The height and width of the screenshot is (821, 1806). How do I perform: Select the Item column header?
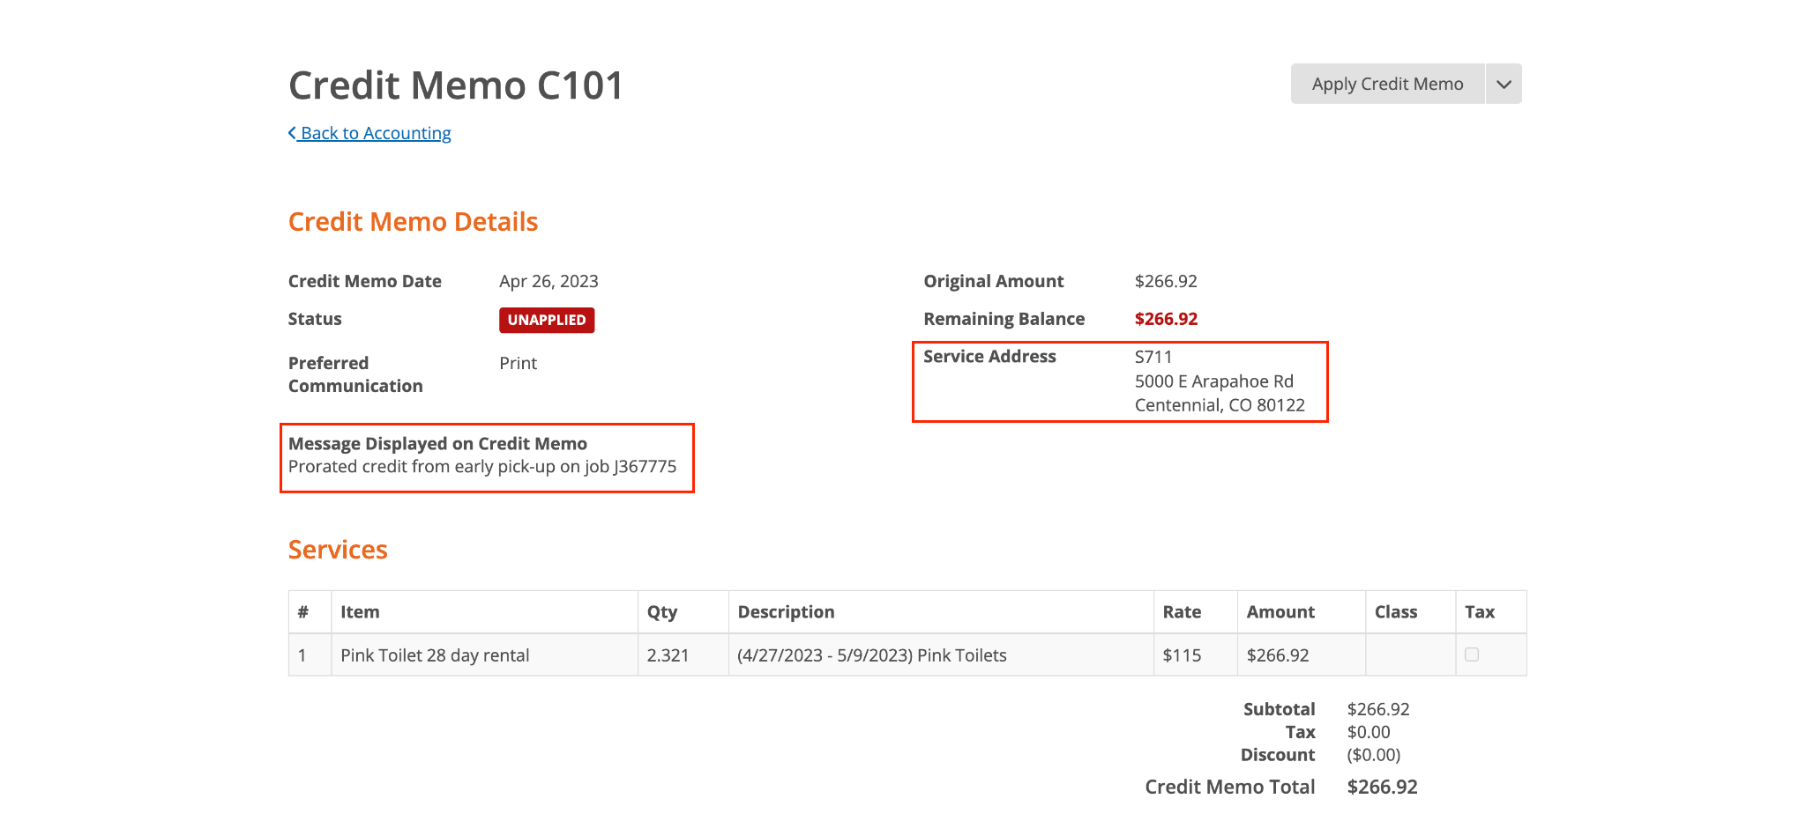pos(360,612)
